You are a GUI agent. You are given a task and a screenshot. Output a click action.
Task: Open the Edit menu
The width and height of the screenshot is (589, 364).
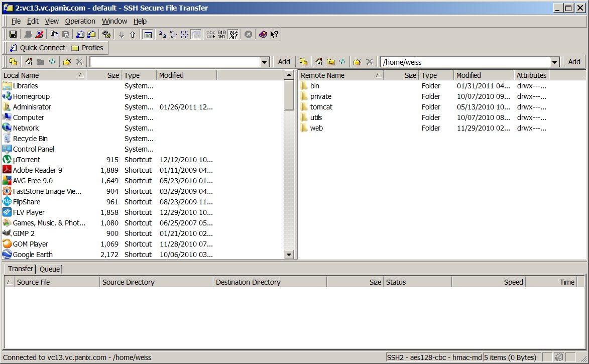pyautogui.click(x=33, y=21)
